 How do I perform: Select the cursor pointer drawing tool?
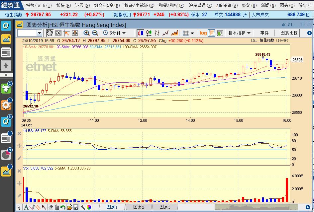(19, 207)
